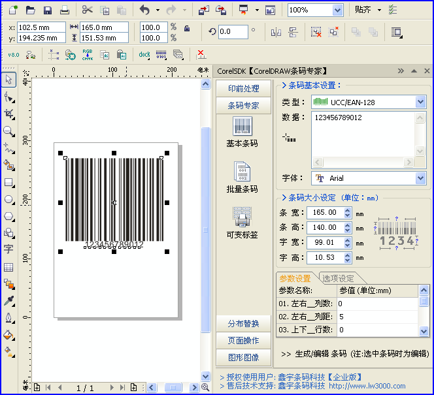Select the Pick tool arrow
Image resolution: width=434 pixels, height=395 pixels.
point(9,80)
